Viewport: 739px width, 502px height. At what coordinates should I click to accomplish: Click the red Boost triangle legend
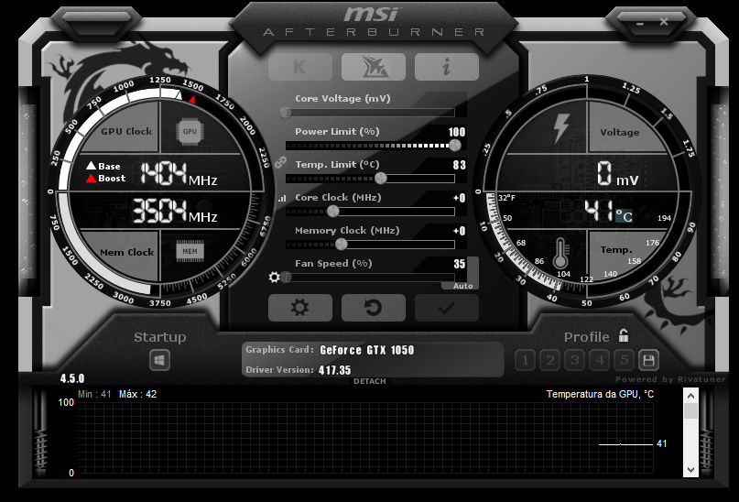91,179
